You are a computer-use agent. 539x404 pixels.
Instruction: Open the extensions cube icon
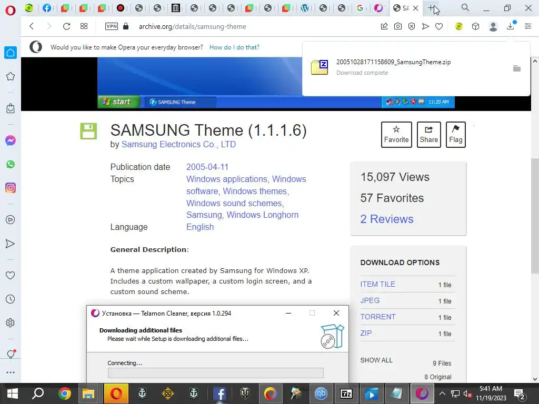pos(475,26)
